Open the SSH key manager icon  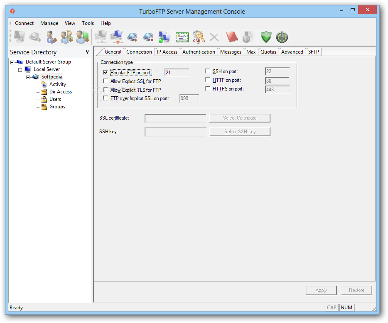click(199, 37)
